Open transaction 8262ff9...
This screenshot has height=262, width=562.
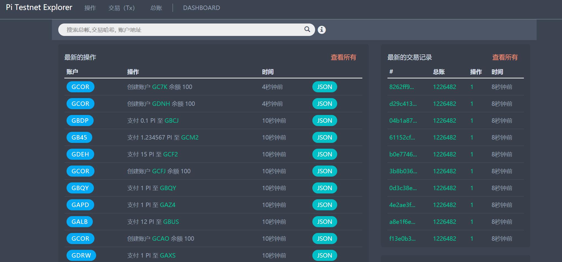(x=402, y=87)
